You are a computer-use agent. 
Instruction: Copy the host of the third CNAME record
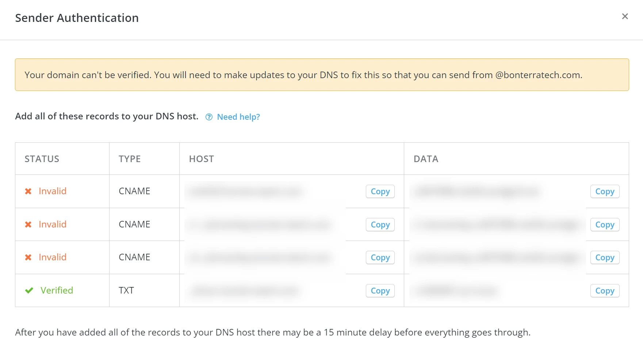point(380,257)
